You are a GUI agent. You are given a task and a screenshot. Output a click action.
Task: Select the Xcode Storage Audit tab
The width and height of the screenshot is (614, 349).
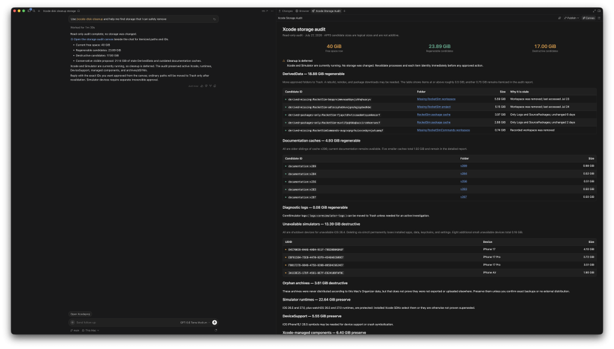pyautogui.click(x=326, y=11)
